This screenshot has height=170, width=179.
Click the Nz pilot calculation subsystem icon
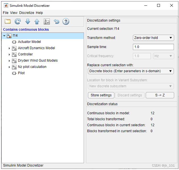point(14,67)
